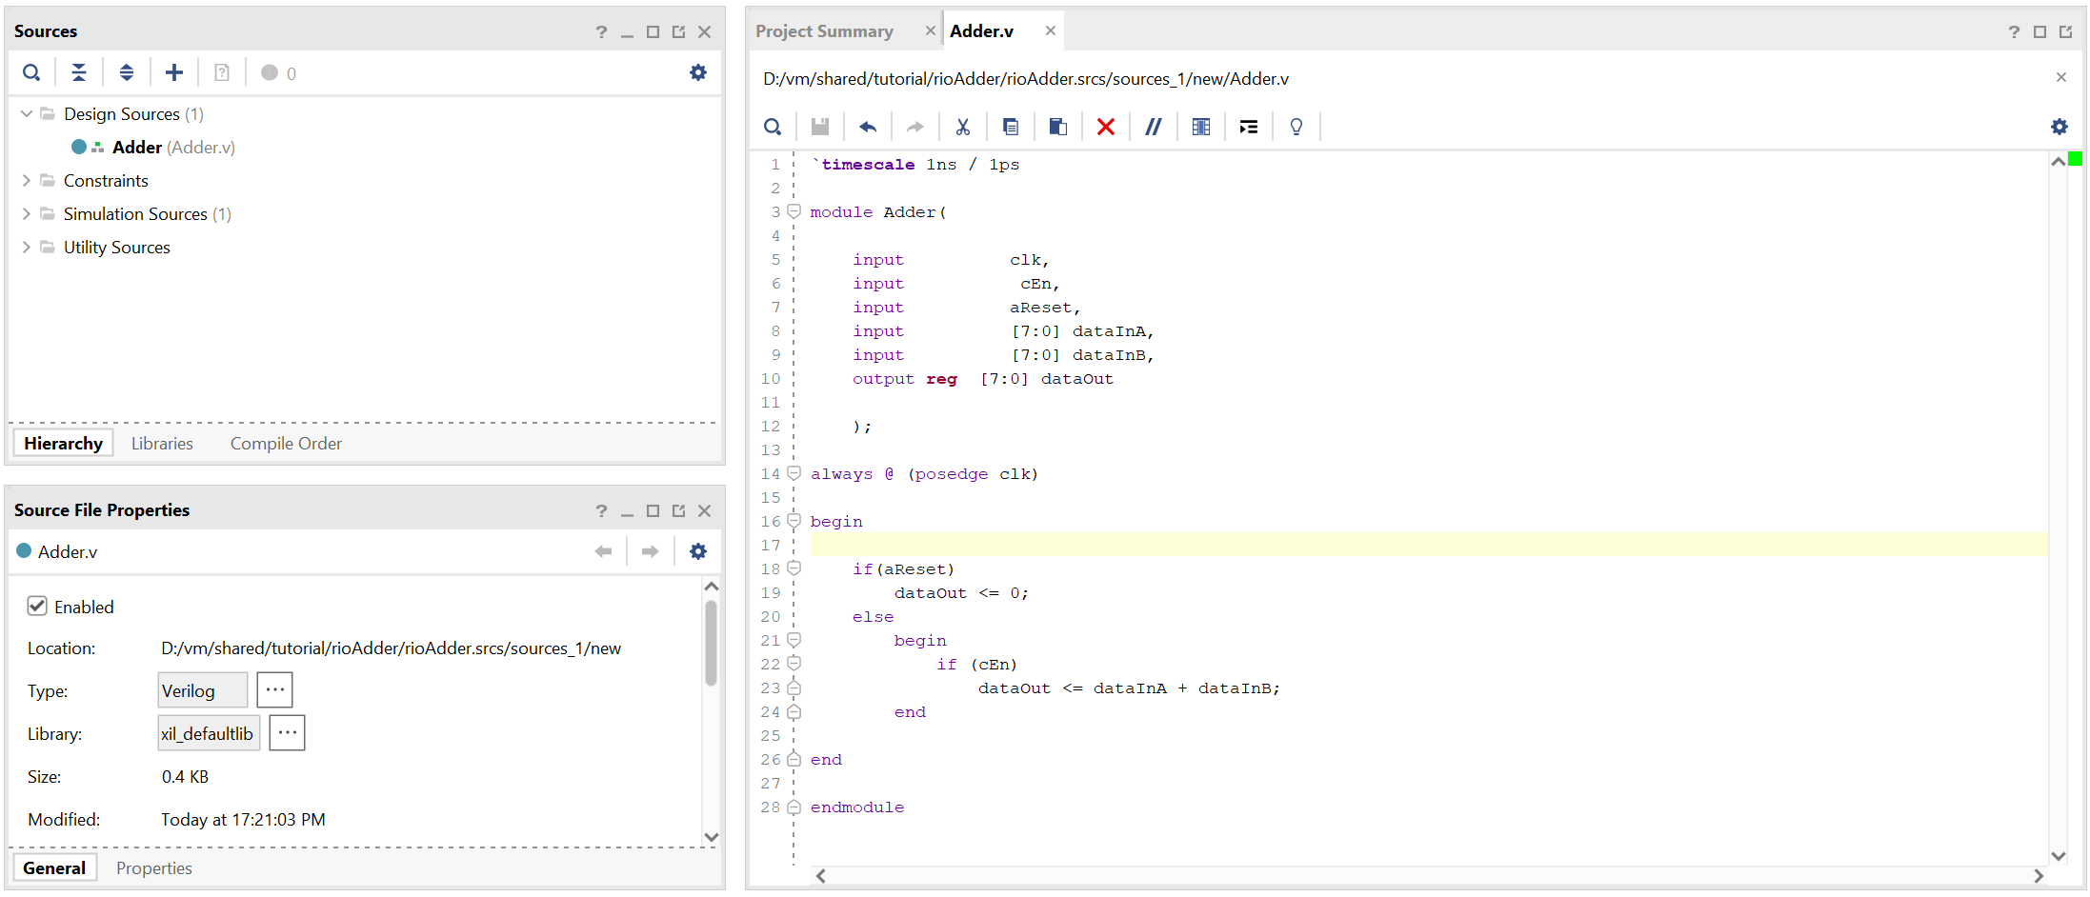Viewport: 2090px width, 897px height.
Task: Uncheck the Enabled checkbox for Adder.v
Action: (36, 606)
